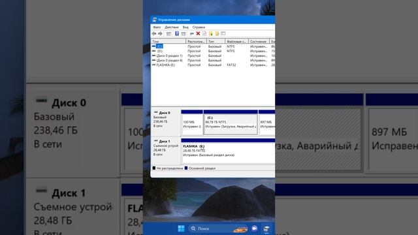The width and height of the screenshot is (418, 235).
Task: Open Help via blue question mark icon
Action: tap(177, 33)
